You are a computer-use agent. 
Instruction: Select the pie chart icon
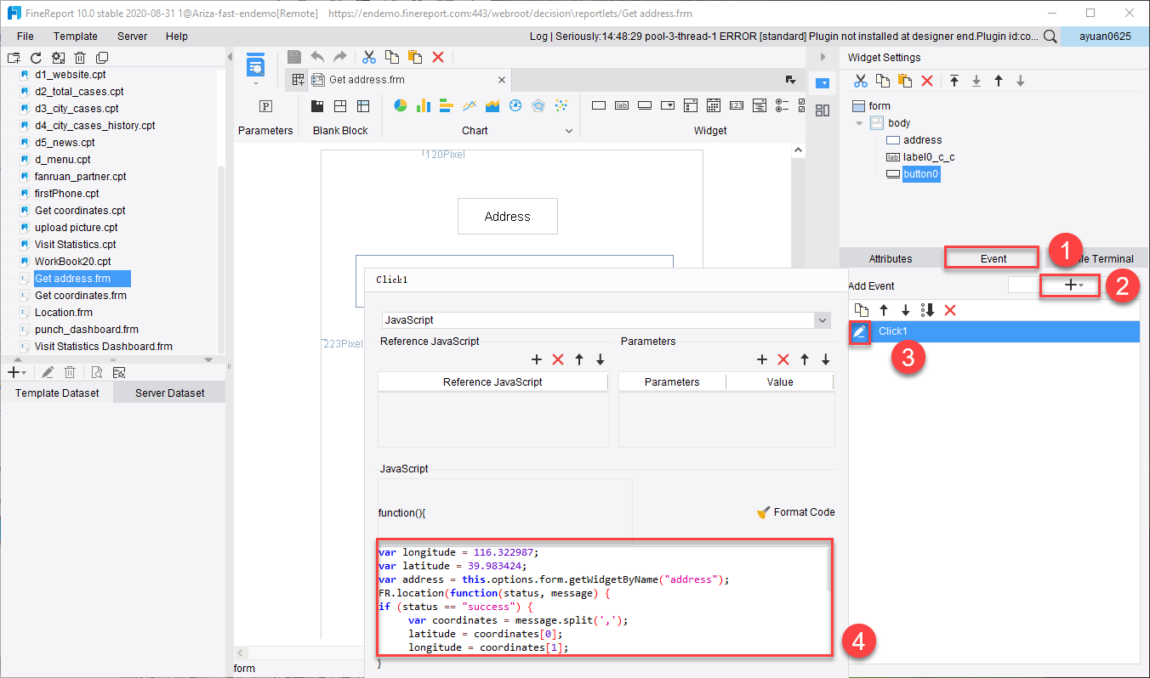(x=401, y=105)
